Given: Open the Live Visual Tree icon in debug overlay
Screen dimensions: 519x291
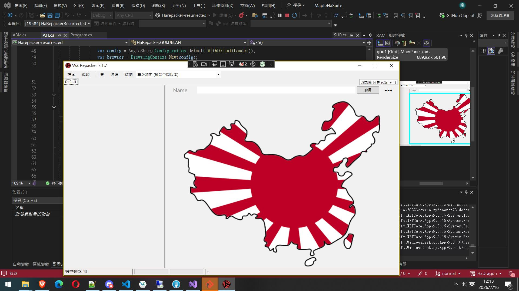Looking at the screenshot, I should (x=195, y=64).
